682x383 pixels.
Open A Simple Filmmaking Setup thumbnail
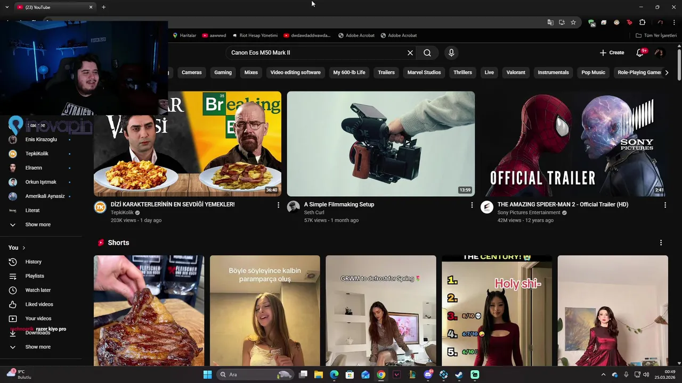coord(380,144)
